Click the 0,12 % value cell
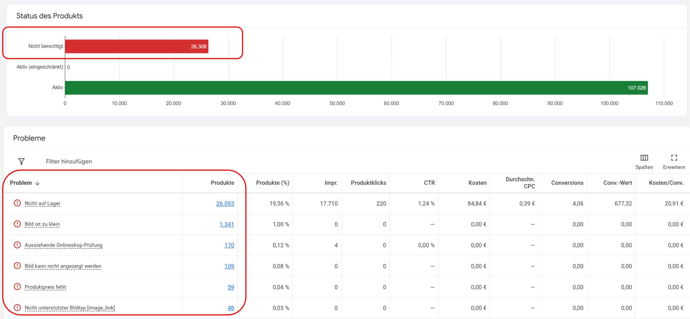 point(281,245)
